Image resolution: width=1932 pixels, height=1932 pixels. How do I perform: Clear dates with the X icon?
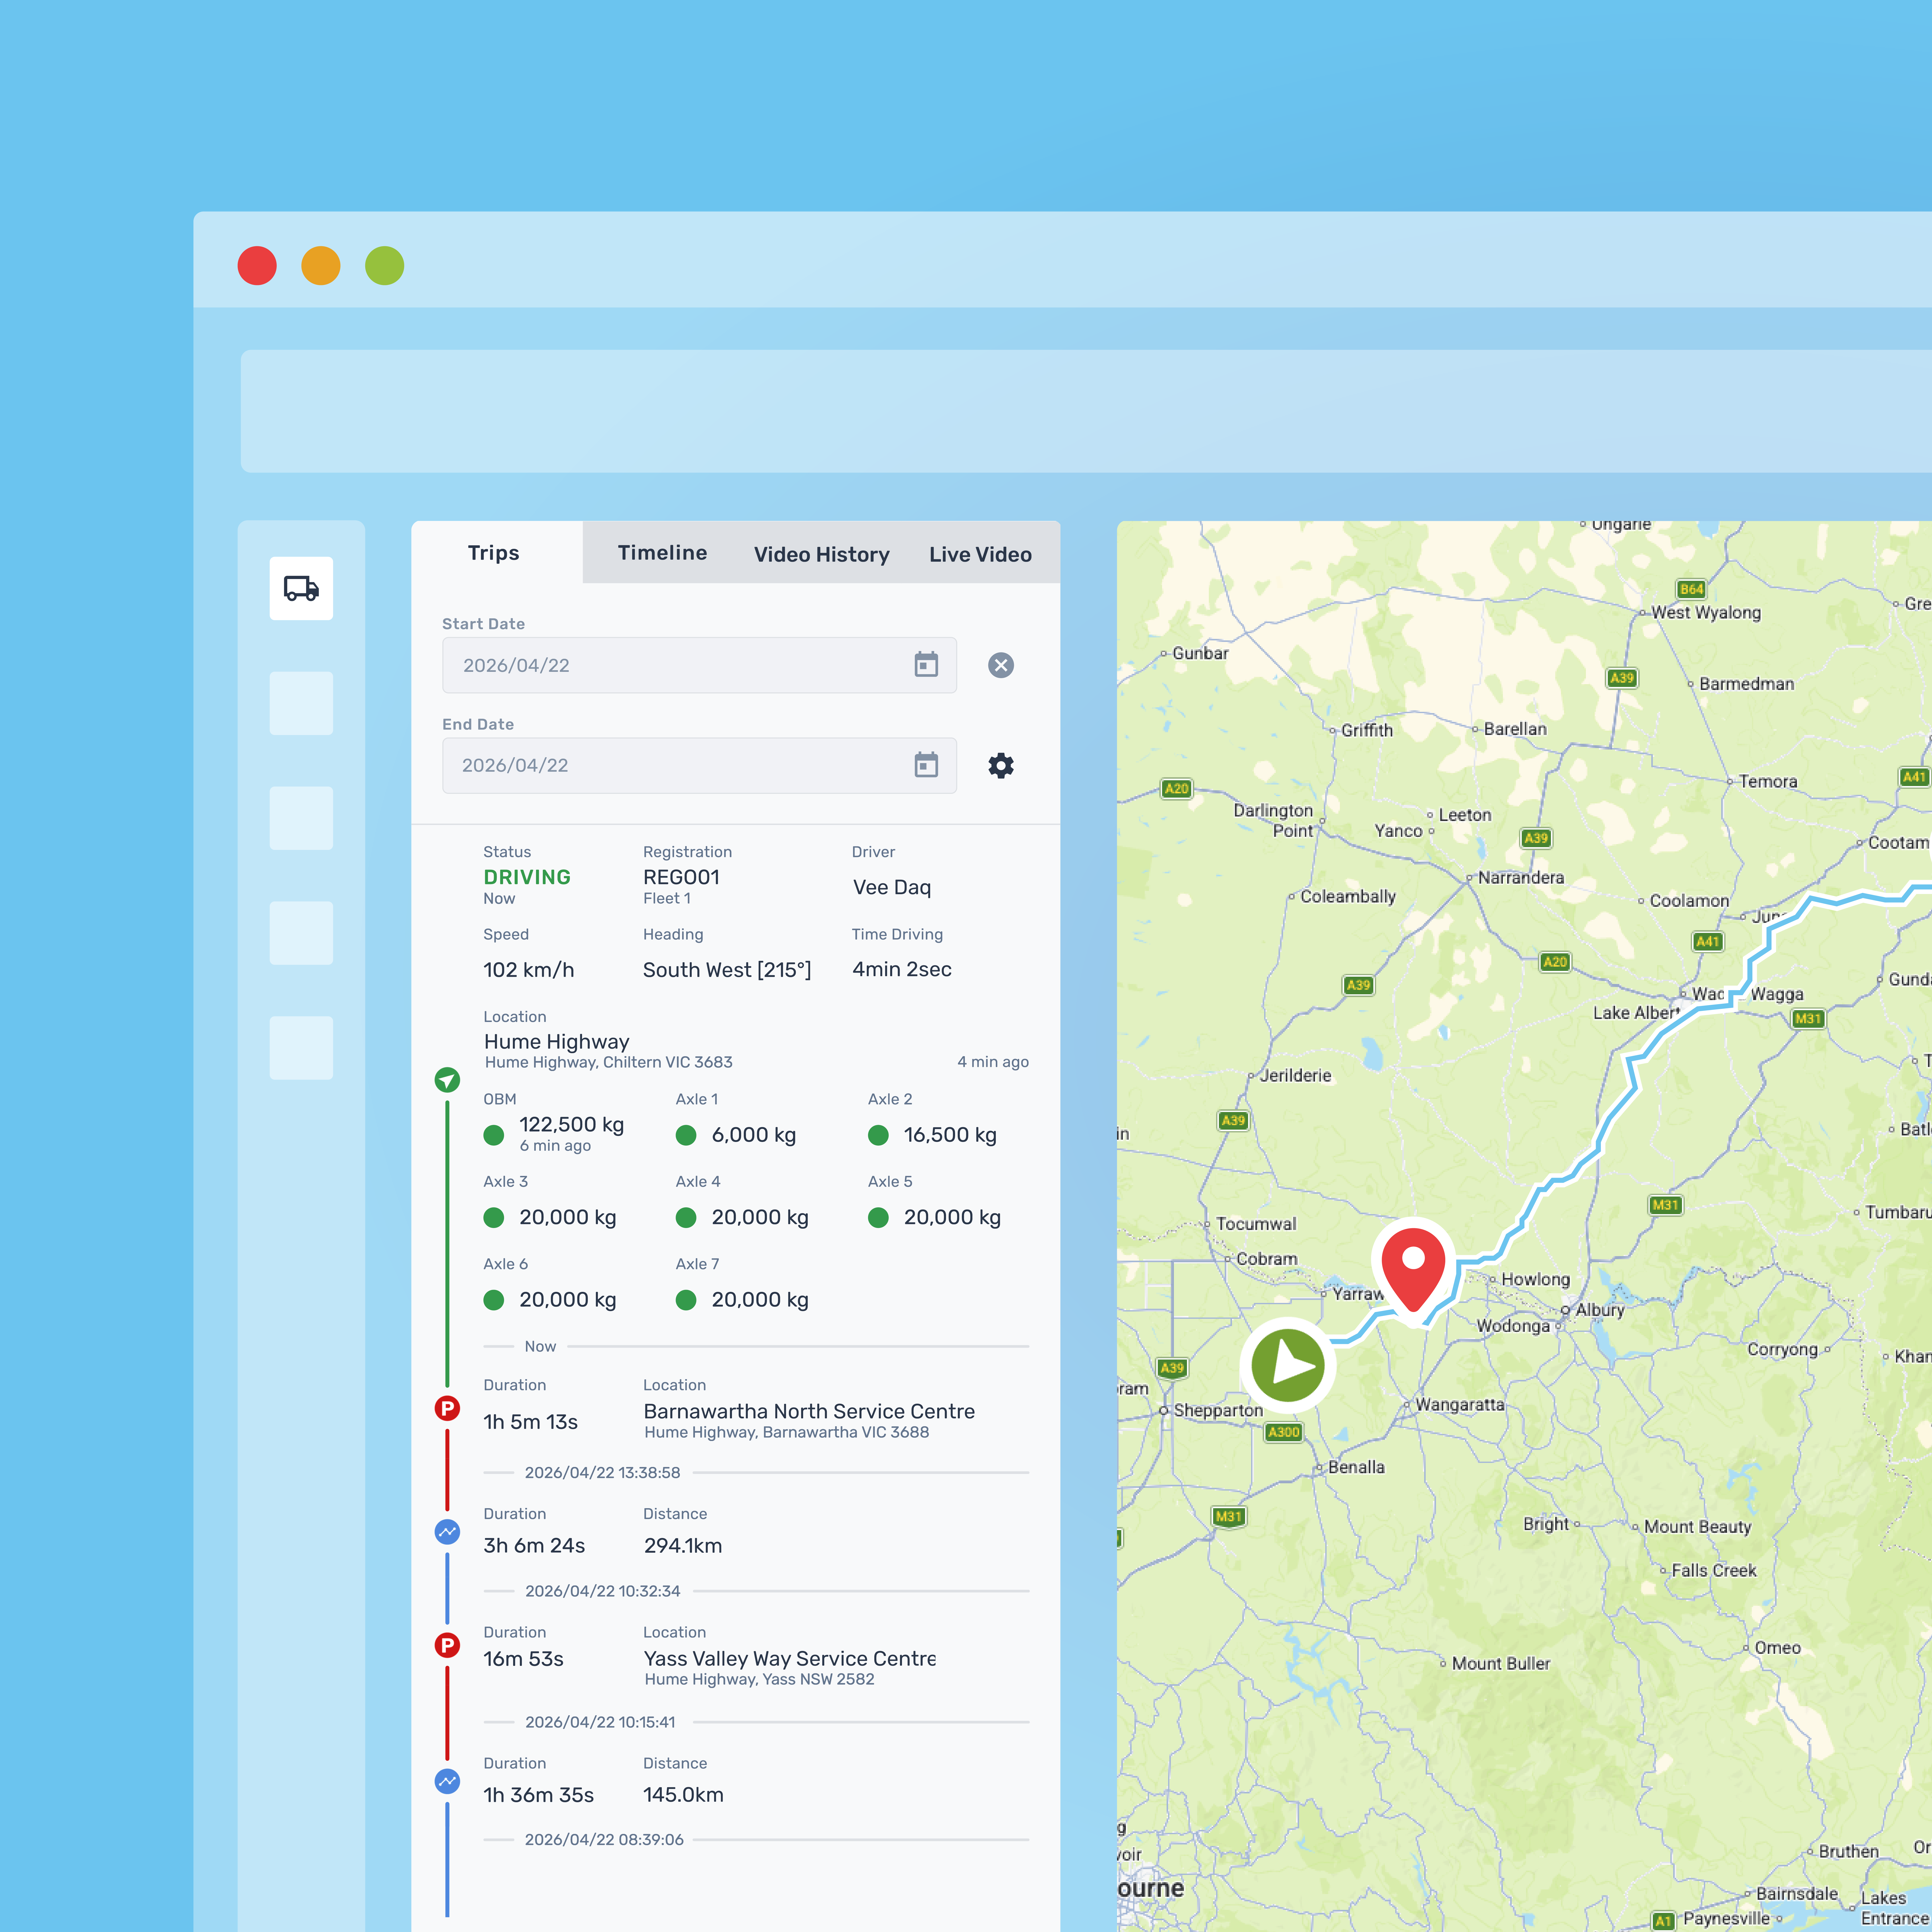click(1000, 665)
